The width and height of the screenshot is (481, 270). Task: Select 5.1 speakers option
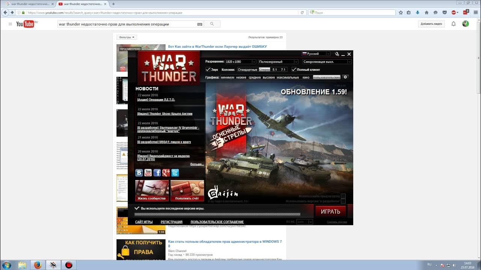coord(275,70)
